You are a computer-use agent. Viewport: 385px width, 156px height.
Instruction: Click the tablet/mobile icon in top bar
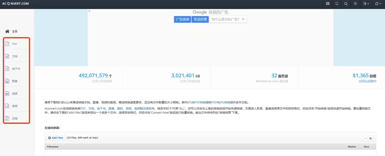point(337,4)
